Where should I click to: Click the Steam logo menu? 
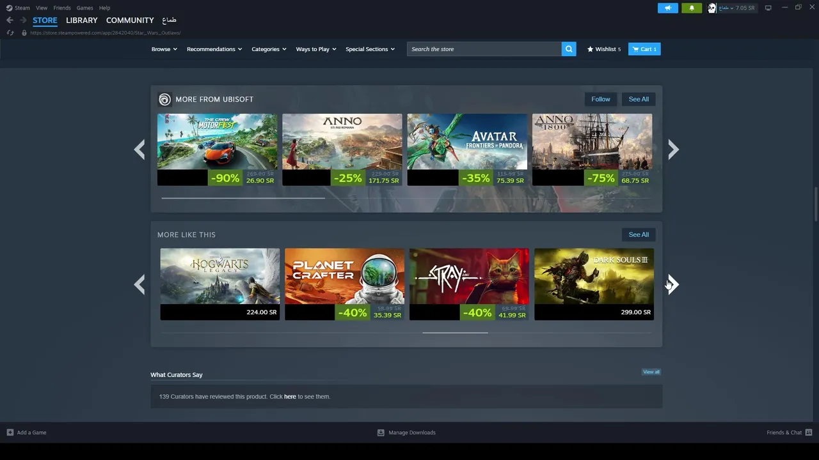(18, 8)
